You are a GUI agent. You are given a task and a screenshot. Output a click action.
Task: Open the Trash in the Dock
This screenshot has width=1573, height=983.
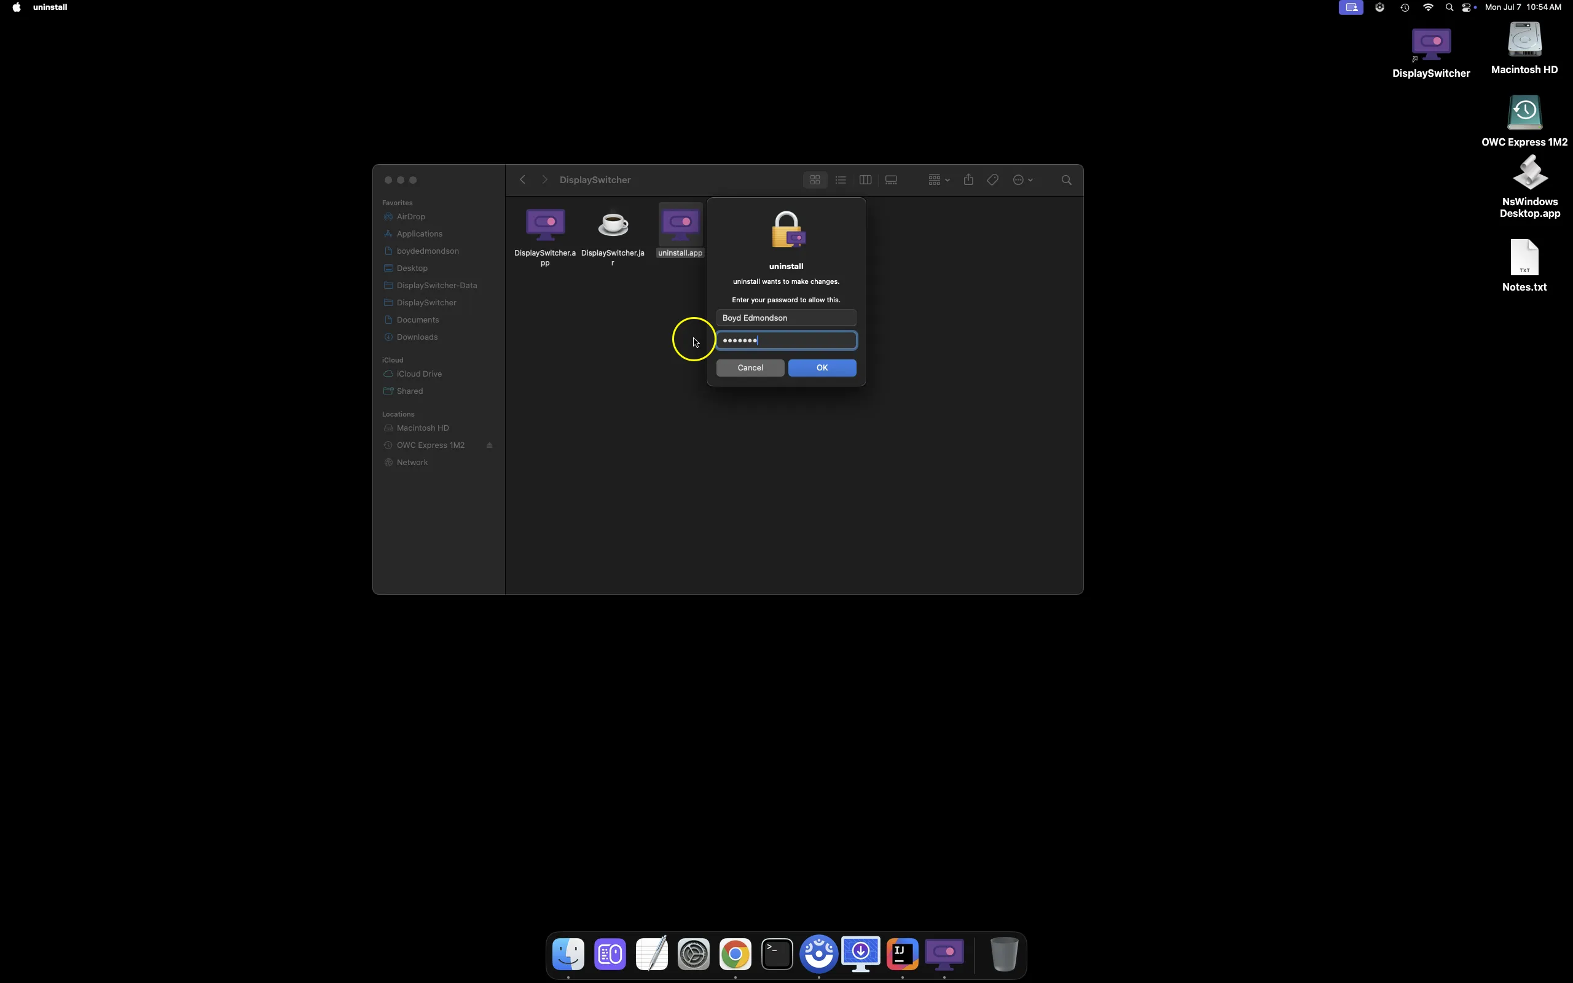point(1003,954)
